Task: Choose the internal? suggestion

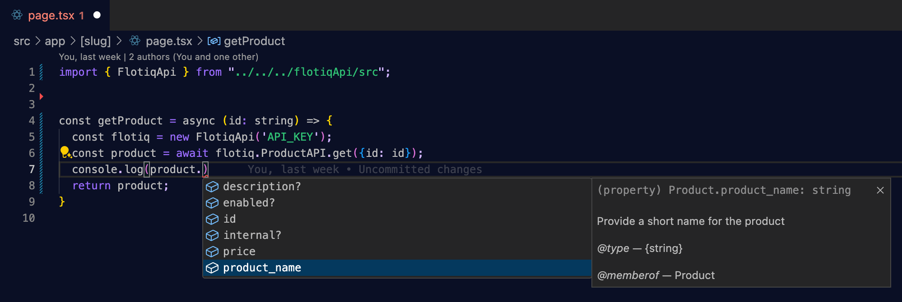Action: (x=397, y=235)
